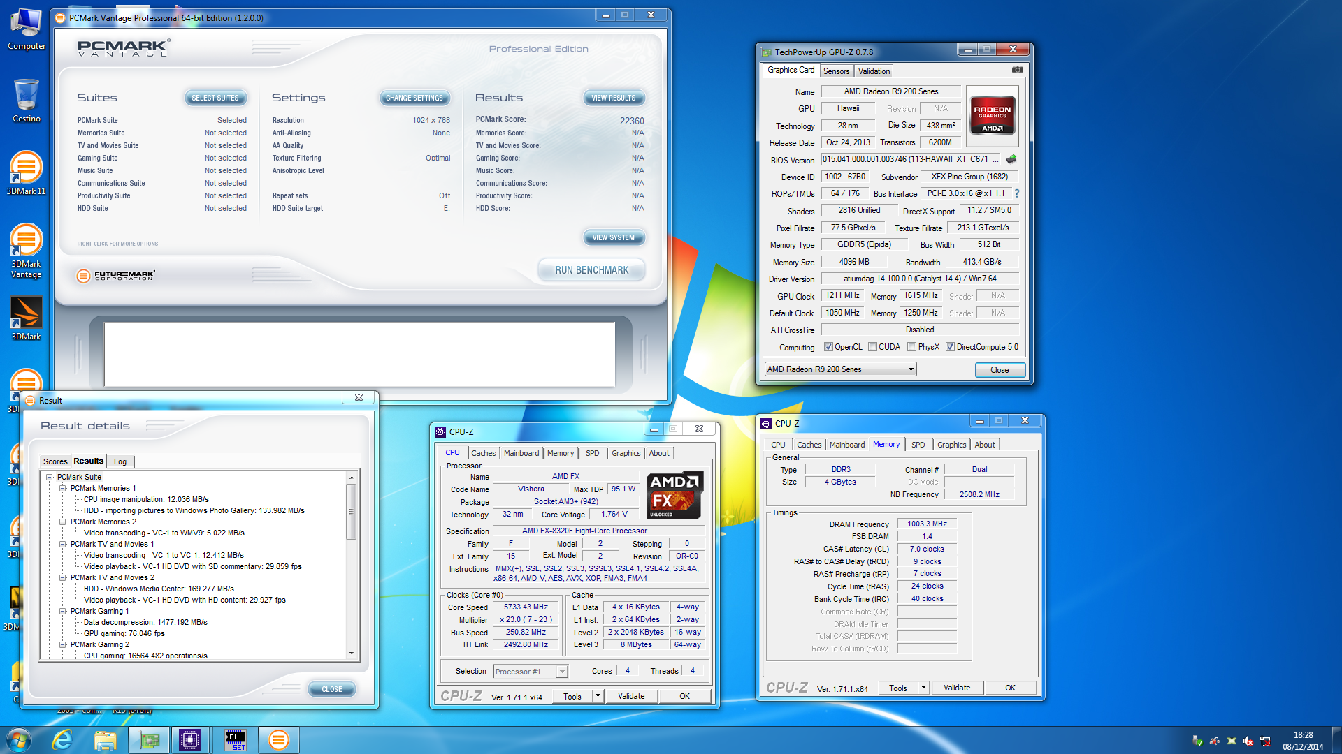Click the VIEW SYSTEM button
1342x754 pixels.
tap(614, 238)
